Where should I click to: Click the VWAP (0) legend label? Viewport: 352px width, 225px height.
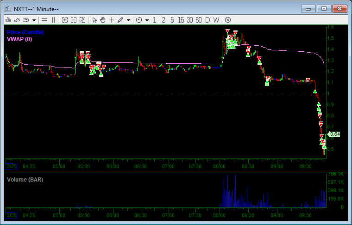pyautogui.click(x=19, y=39)
